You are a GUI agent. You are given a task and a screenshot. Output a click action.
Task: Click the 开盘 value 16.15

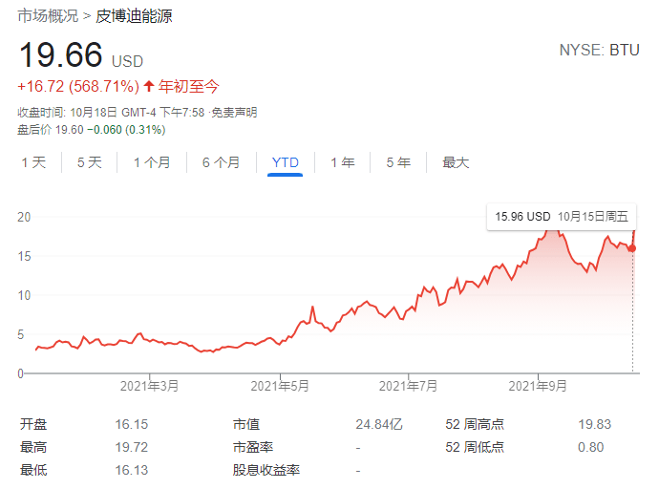pyautogui.click(x=132, y=424)
